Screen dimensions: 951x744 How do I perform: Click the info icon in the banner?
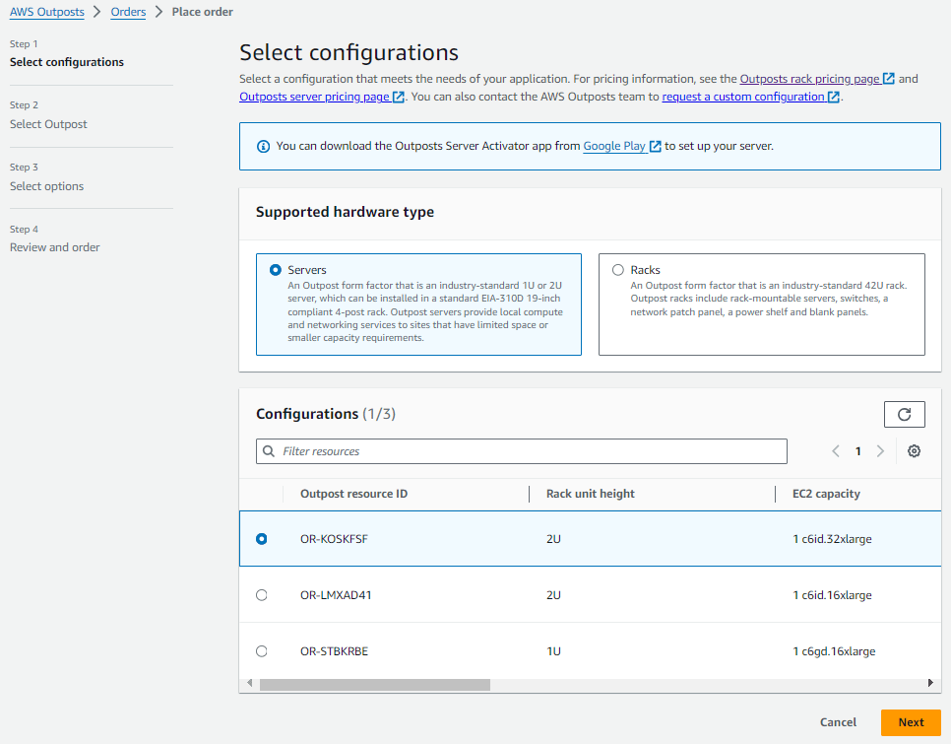(262, 145)
